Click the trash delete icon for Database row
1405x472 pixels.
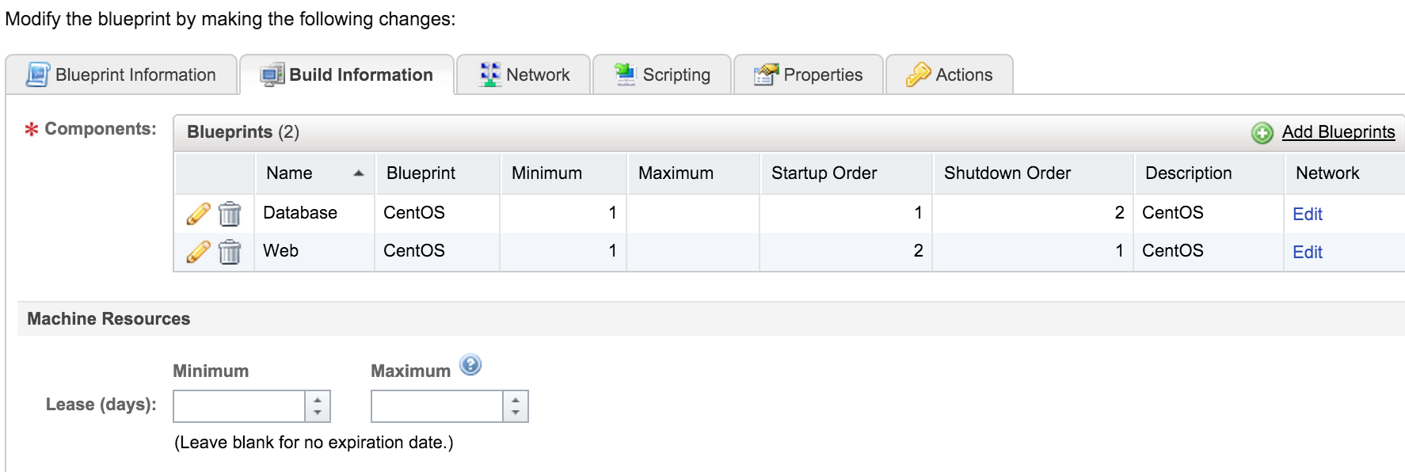point(230,213)
